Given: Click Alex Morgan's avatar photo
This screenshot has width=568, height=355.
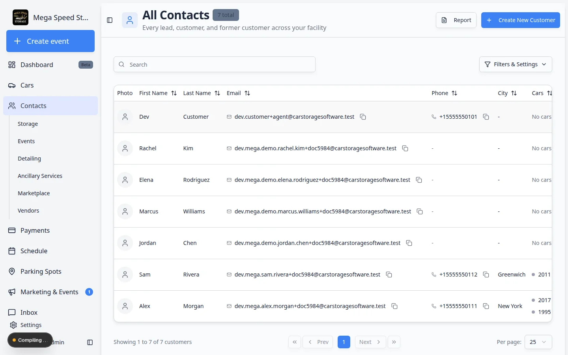Looking at the screenshot, I should click(125, 306).
